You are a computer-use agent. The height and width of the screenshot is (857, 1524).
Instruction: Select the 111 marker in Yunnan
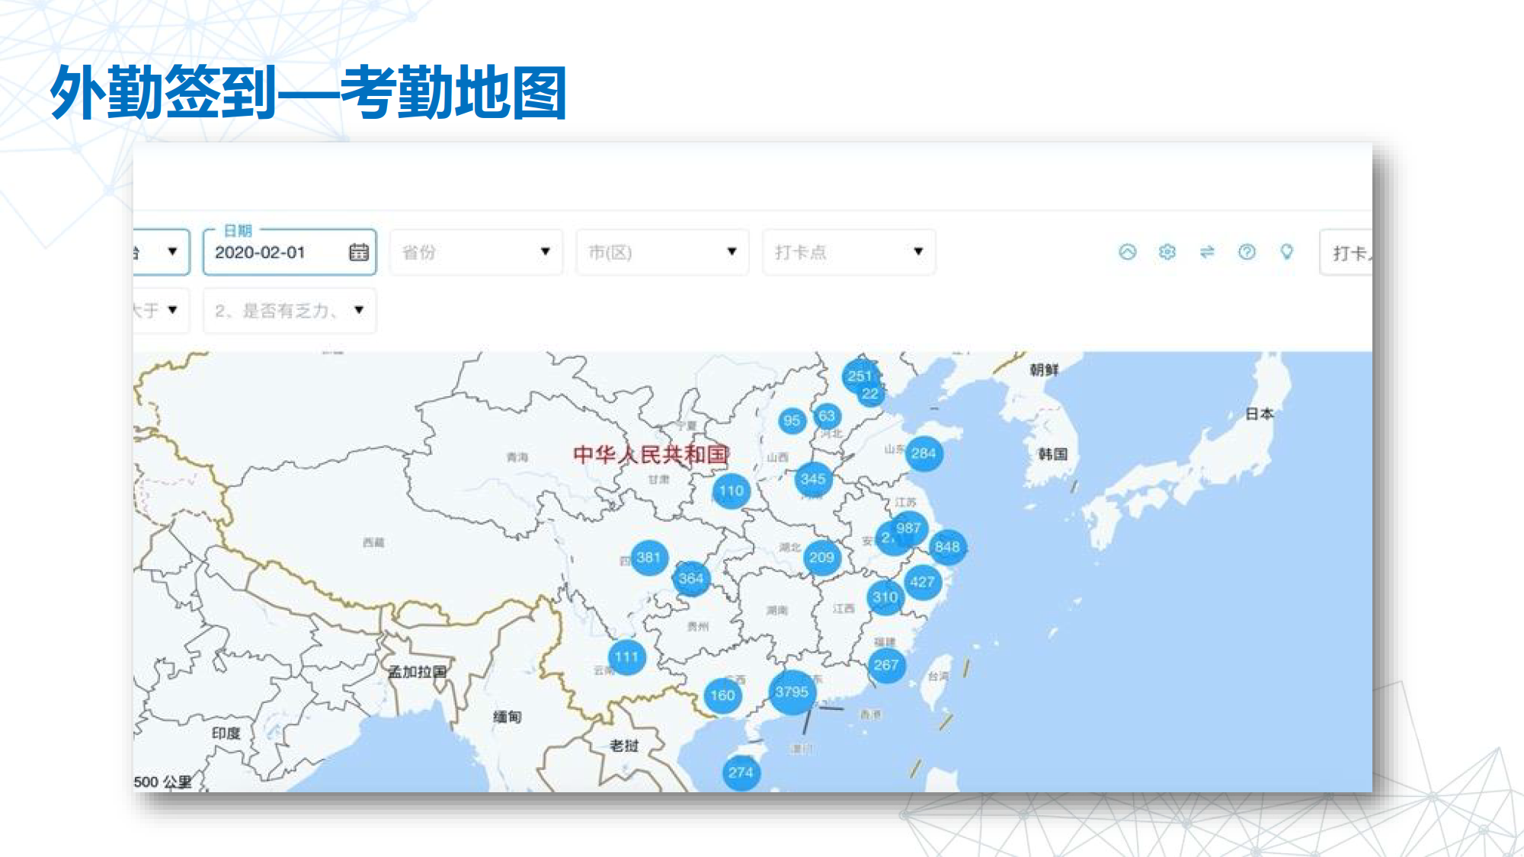626,657
